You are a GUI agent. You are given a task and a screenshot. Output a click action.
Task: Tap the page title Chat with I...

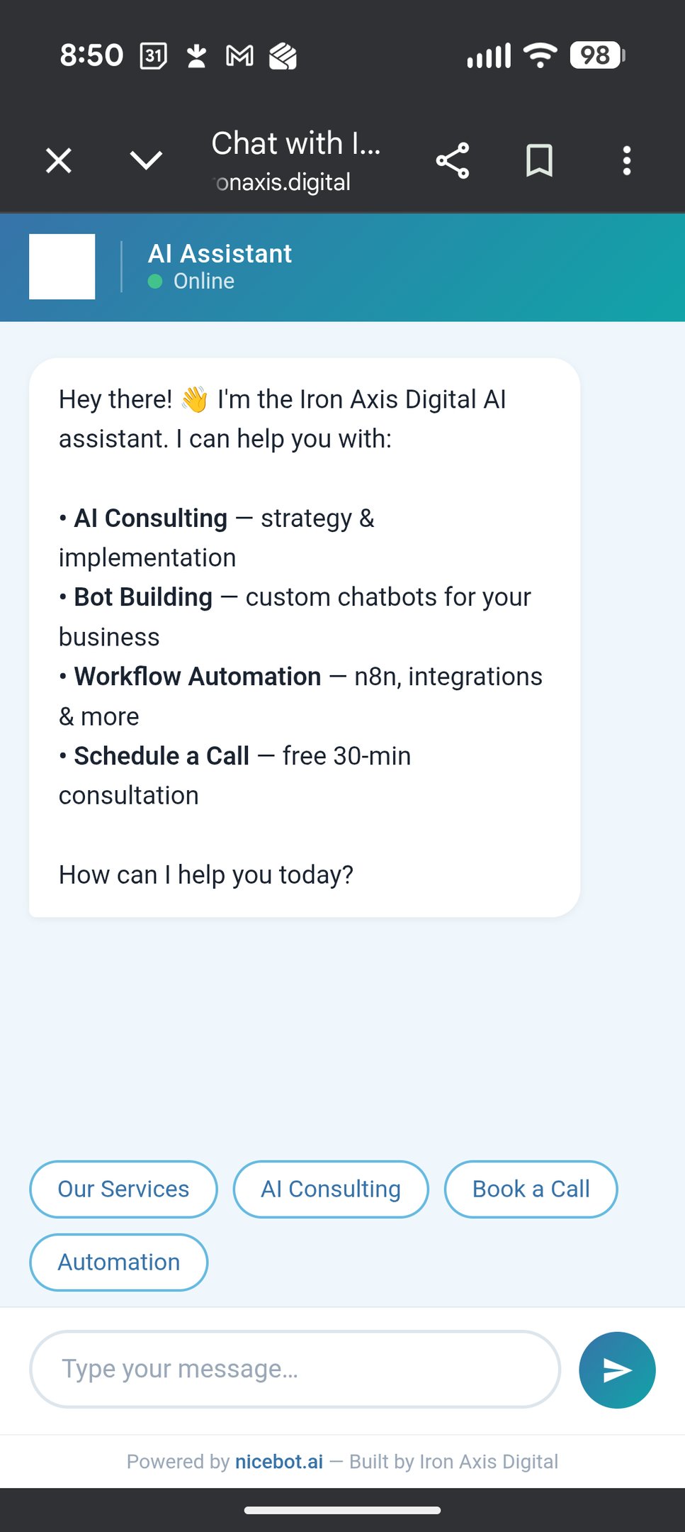tap(295, 144)
